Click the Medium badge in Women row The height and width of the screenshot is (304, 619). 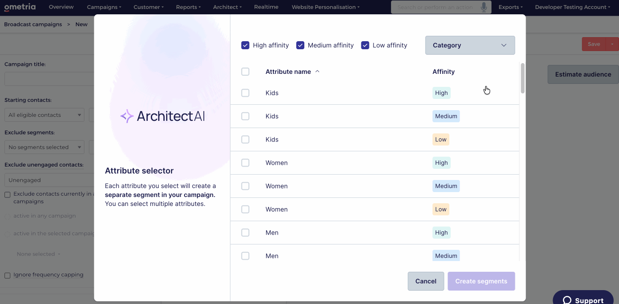point(446,186)
